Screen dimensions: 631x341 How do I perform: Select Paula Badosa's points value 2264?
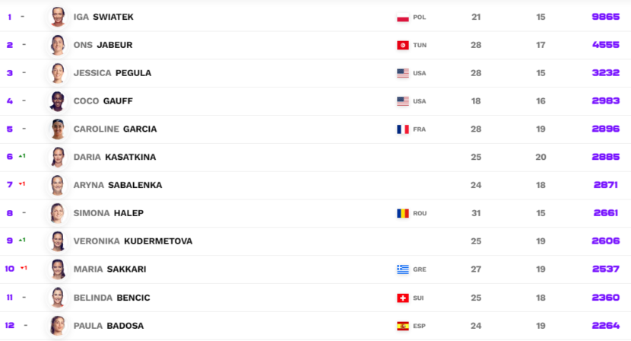[605, 325]
